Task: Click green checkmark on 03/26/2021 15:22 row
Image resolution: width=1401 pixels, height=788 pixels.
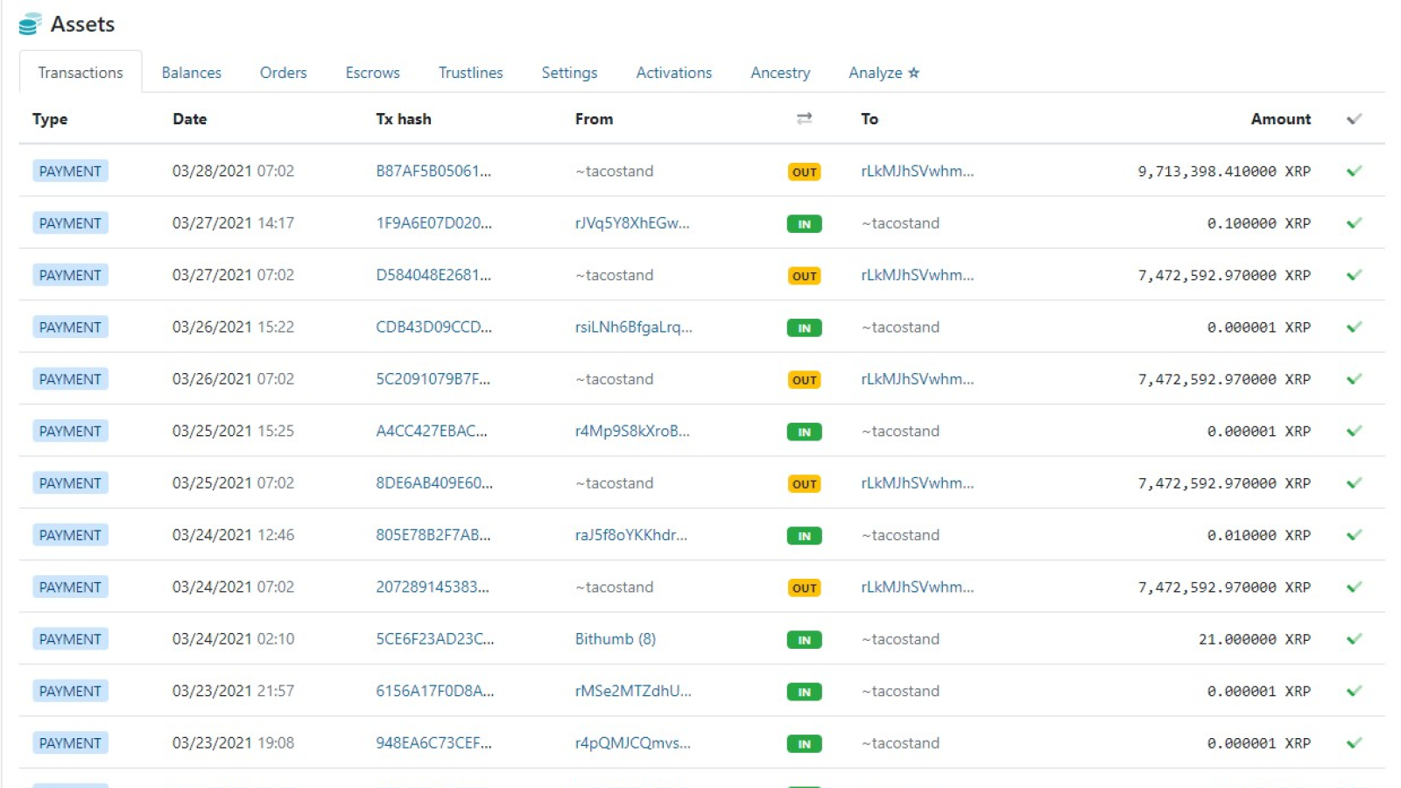Action: pyautogui.click(x=1354, y=327)
